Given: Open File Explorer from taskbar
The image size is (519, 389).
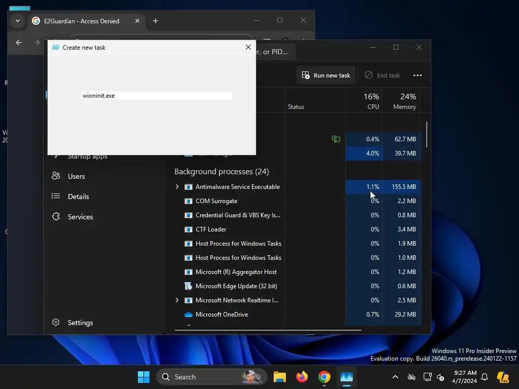Looking at the screenshot, I should click(x=279, y=377).
